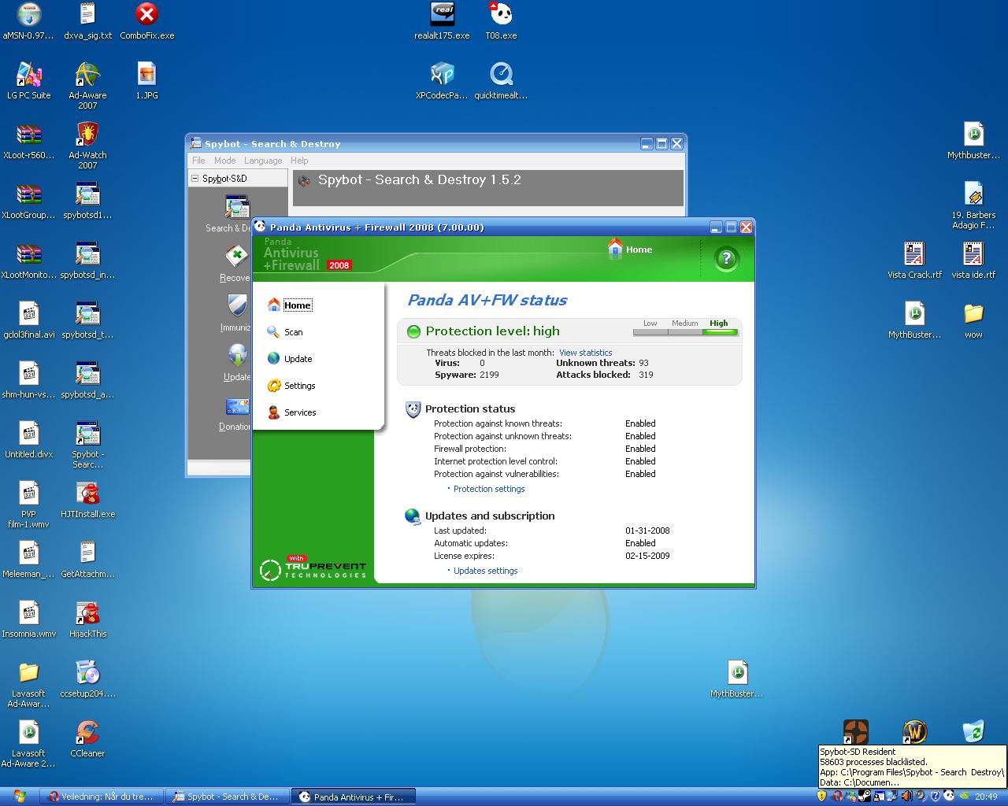The width and height of the screenshot is (1008, 806).
Task: Select the Lavasoft Ad-Awar... folder icon
Action: tap(29, 683)
